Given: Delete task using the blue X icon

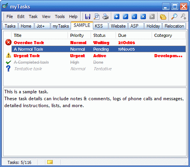Looking at the screenshot, I should click(143, 17).
